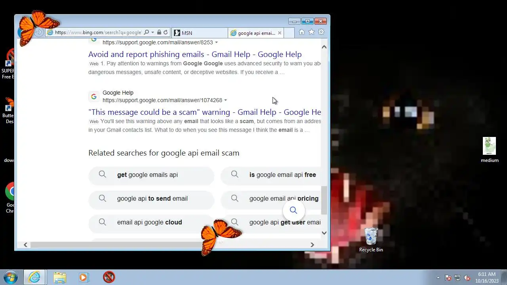This screenshot has height=285, width=507.
Task: Click the red prohibited-sign taskbar icon
Action: click(109, 277)
